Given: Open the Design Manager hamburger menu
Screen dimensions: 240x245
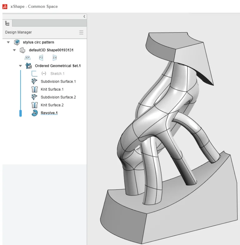Looking at the screenshot, I should click(x=81, y=32).
